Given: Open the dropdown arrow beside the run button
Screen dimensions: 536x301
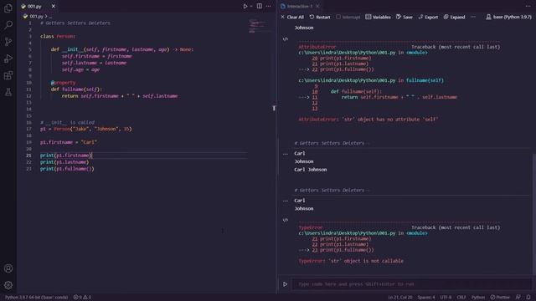Looking at the screenshot, I should point(251,6).
